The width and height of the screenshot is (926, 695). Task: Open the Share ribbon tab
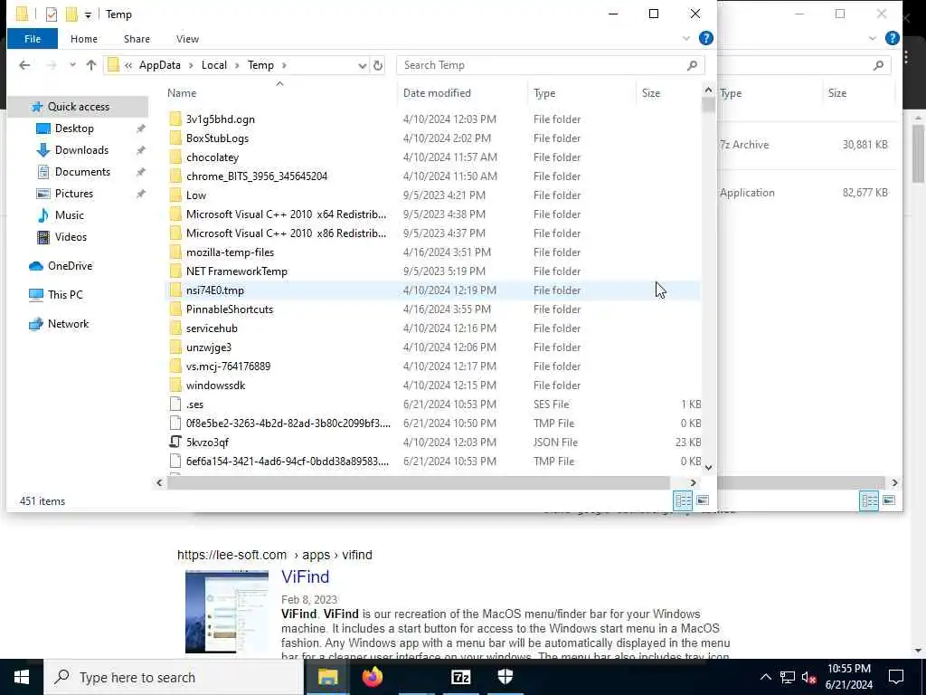(137, 39)
